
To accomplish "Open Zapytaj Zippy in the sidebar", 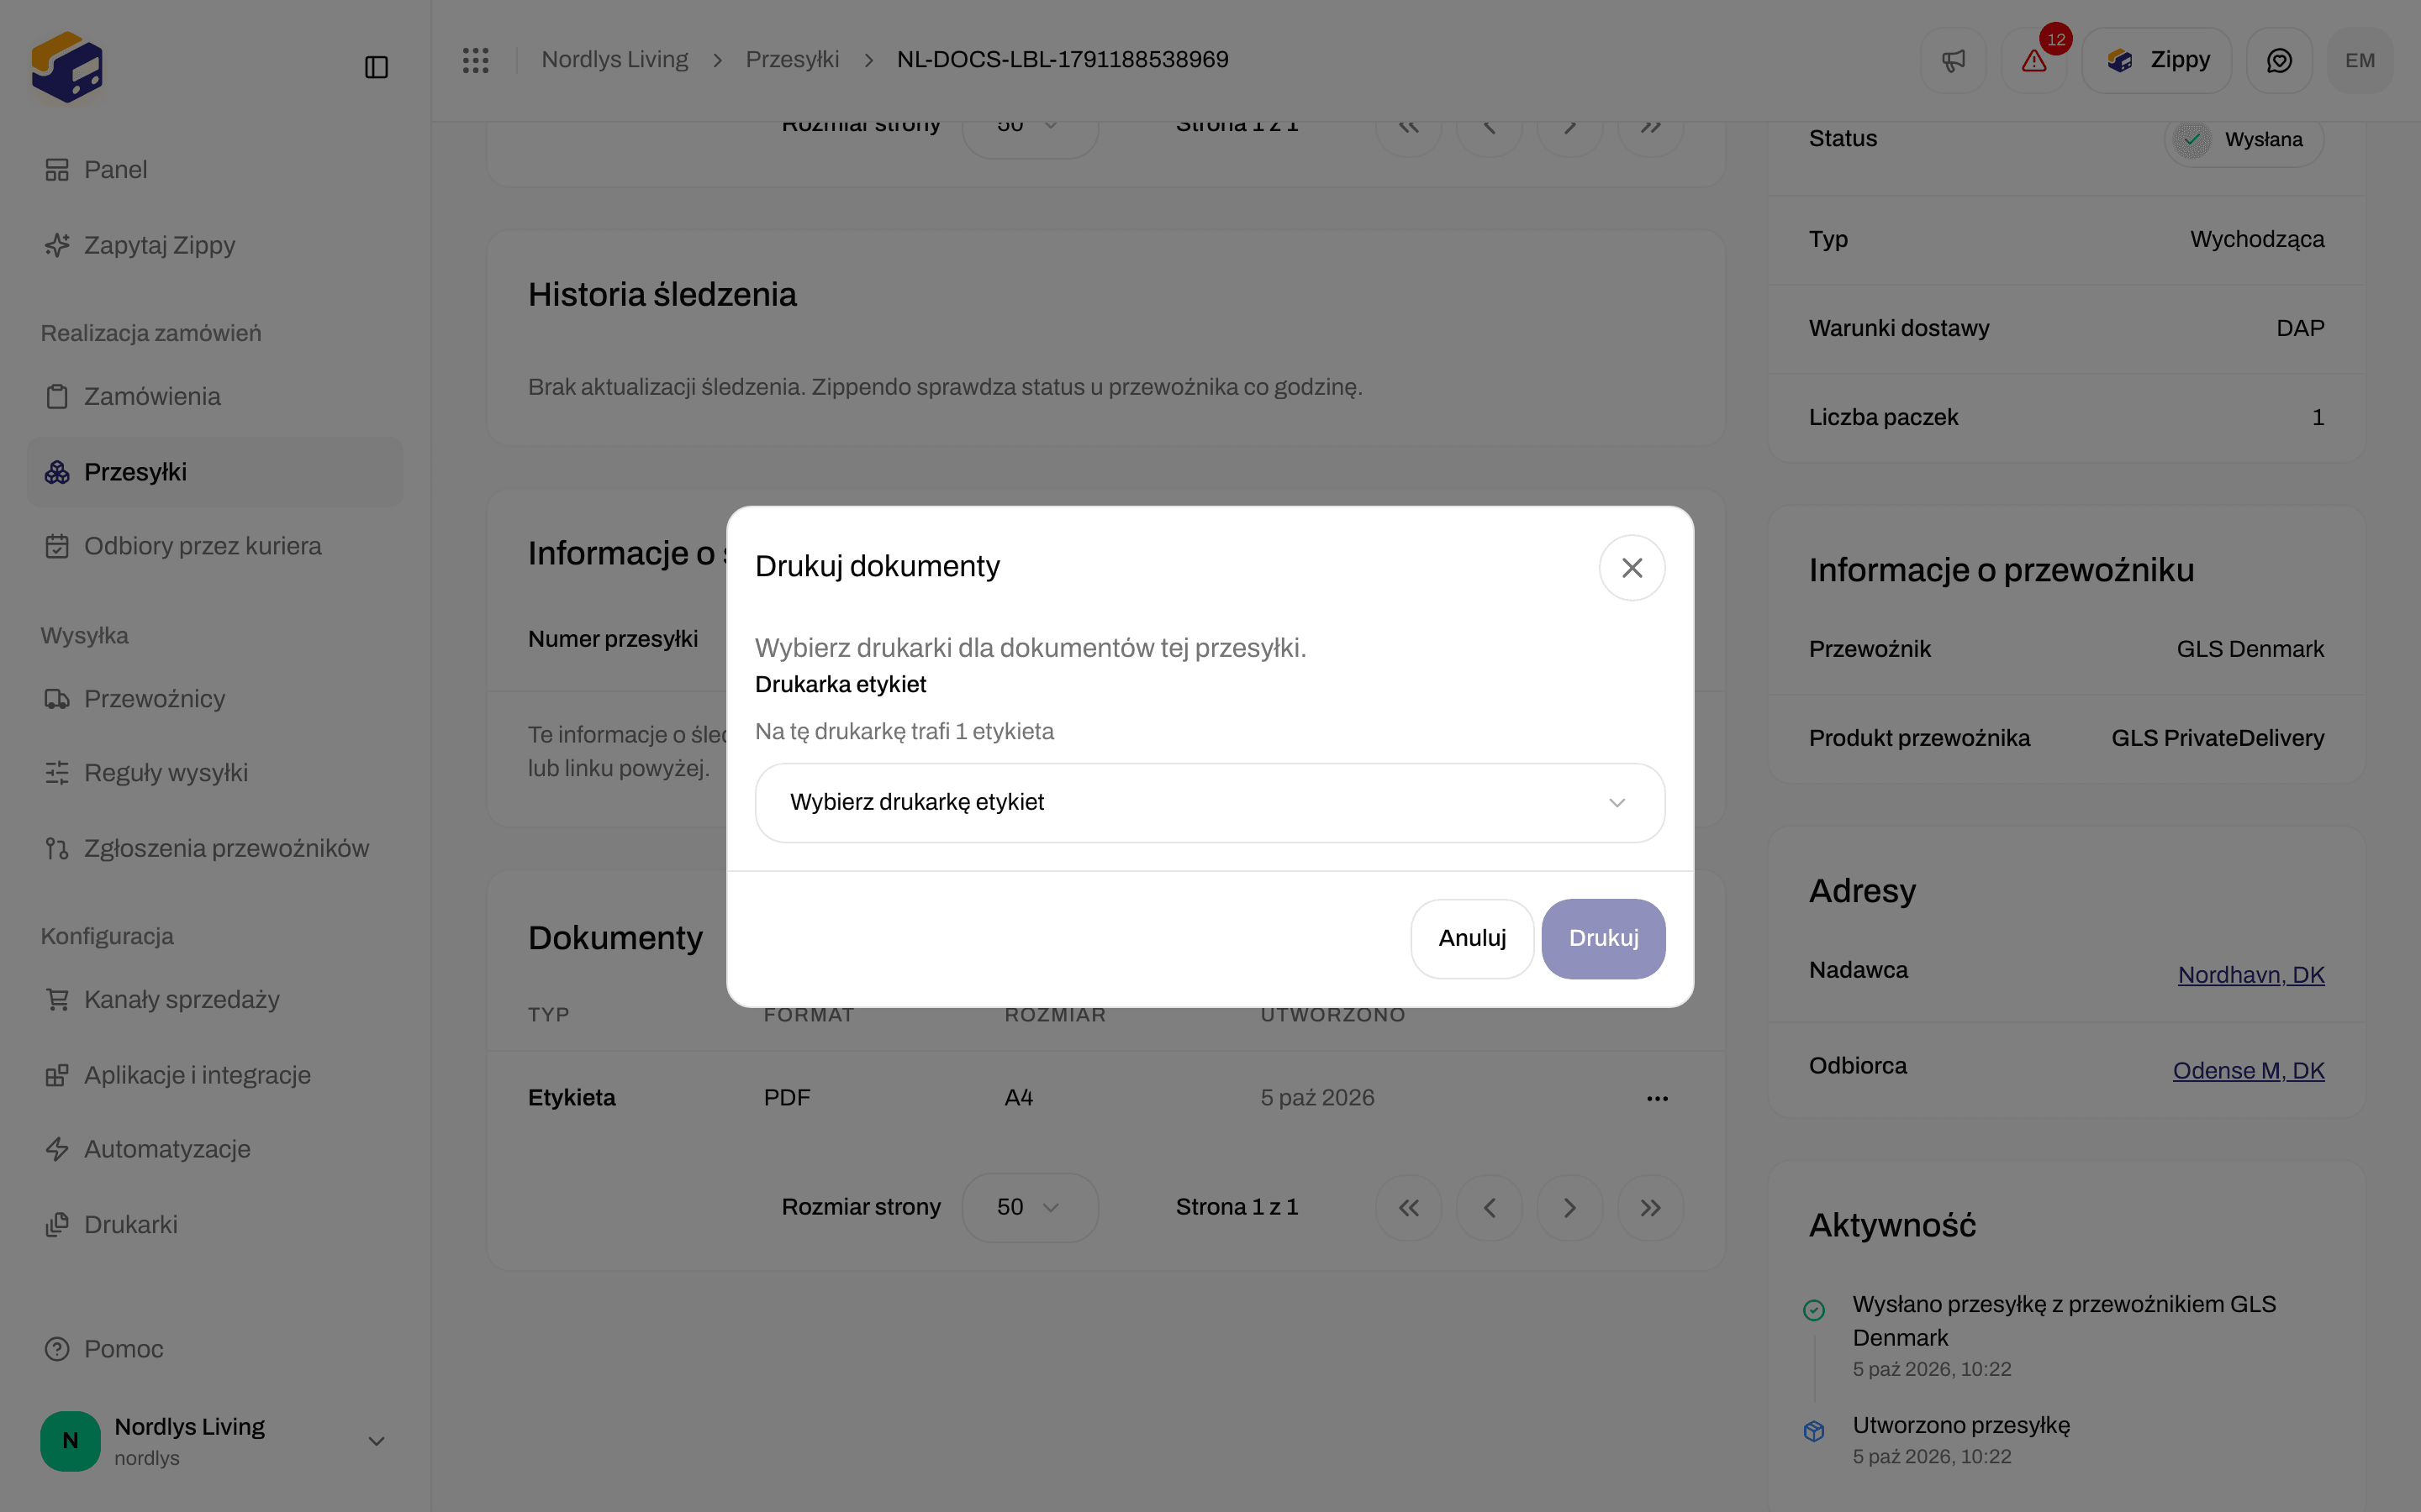I will (x=159, y=245).
